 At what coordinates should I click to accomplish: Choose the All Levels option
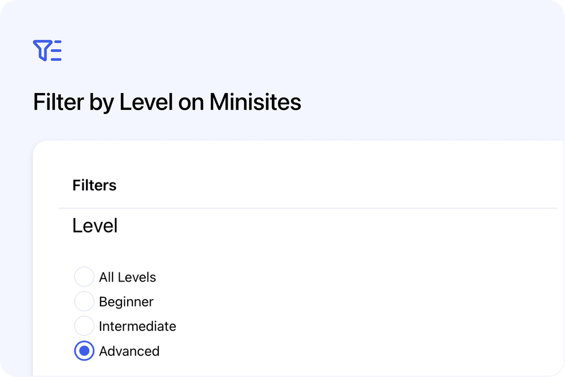84,277
